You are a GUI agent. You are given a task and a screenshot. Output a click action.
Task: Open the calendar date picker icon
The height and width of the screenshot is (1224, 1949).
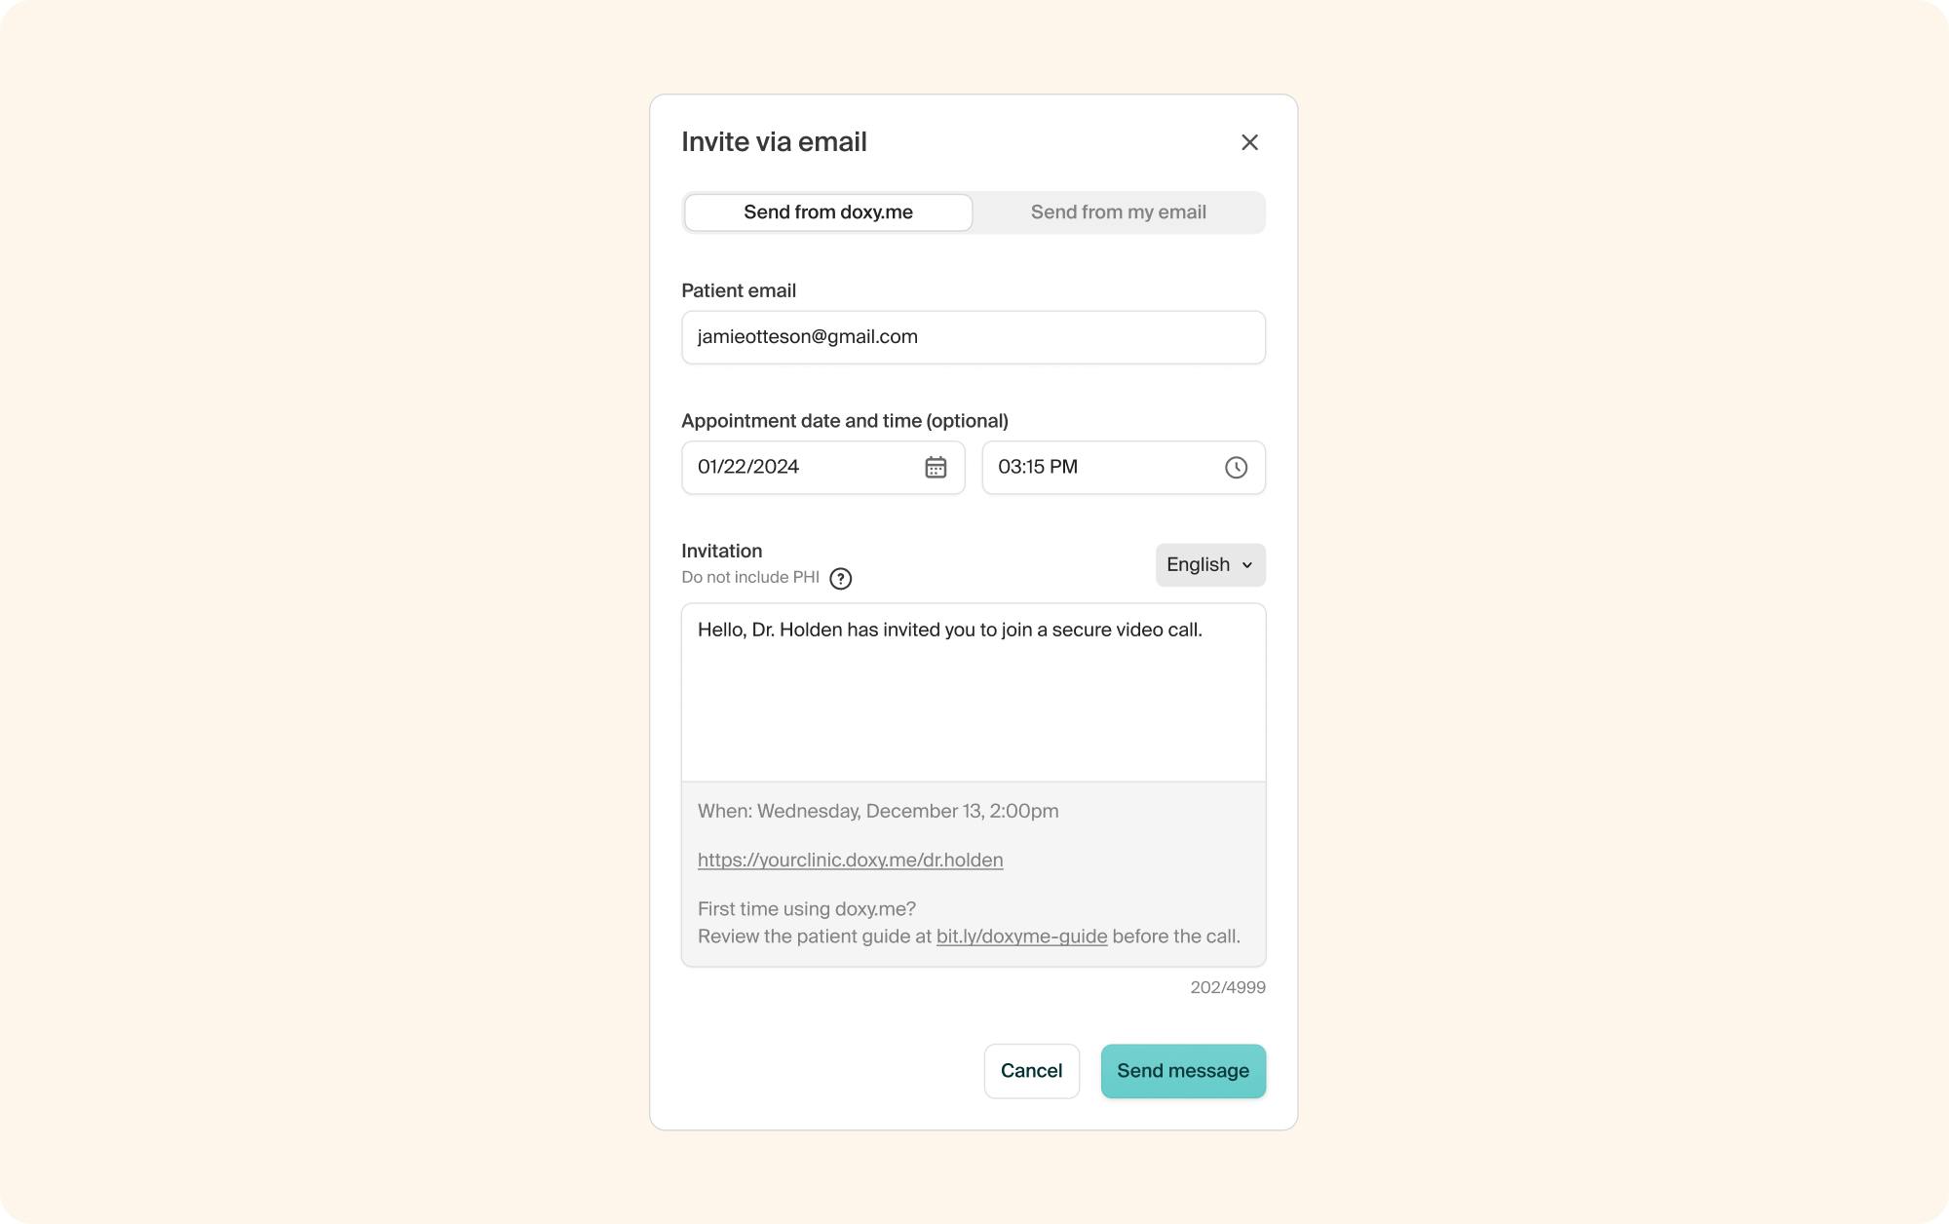[936, 468]
